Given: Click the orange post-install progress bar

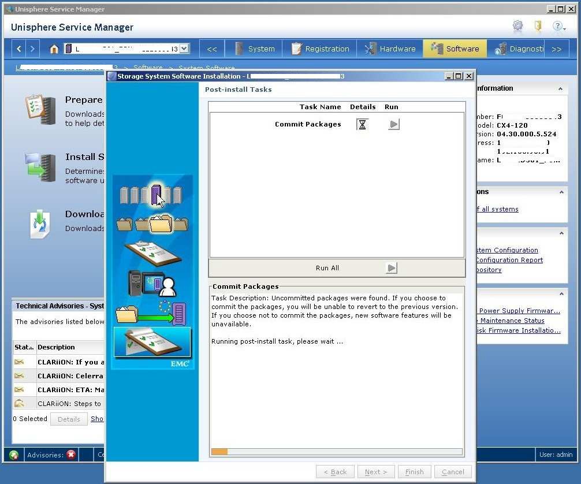Looking at the screenshot, I should (x=219, y=452).
